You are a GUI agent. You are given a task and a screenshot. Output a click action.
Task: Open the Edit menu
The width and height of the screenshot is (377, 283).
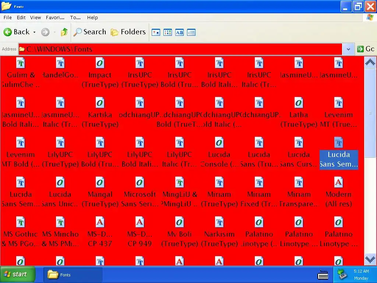coord(21,18)
